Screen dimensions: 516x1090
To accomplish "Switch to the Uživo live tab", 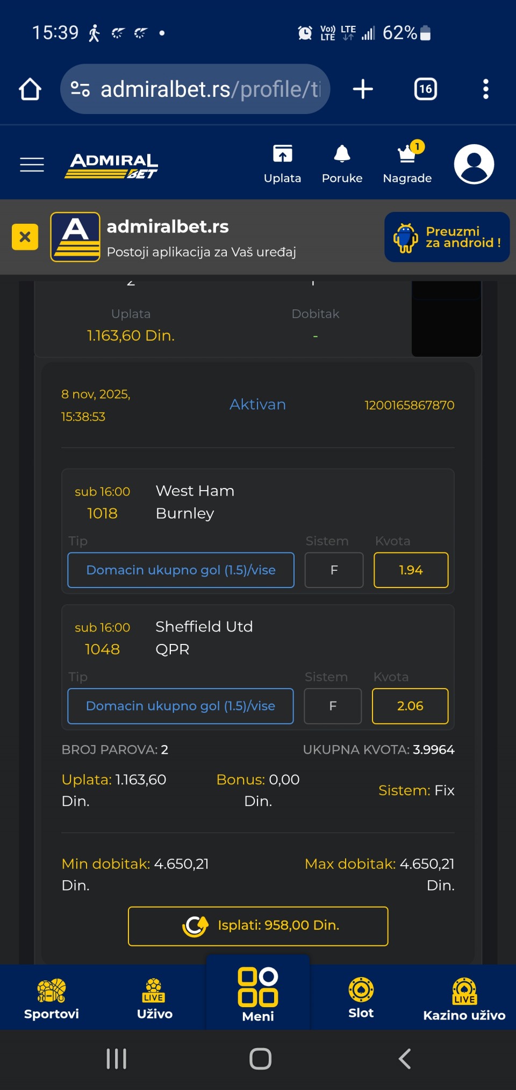I will point(154,999).
